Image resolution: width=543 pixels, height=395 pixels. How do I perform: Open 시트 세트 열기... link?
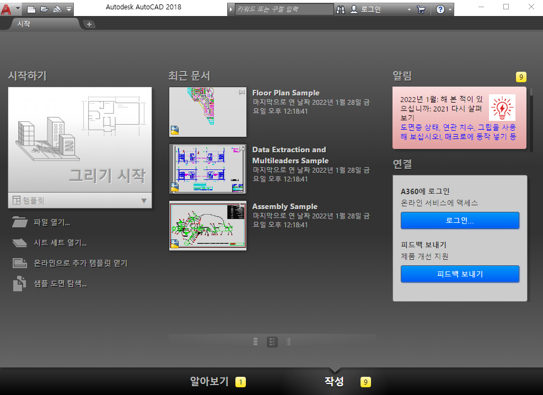click(x=60, y=243)
